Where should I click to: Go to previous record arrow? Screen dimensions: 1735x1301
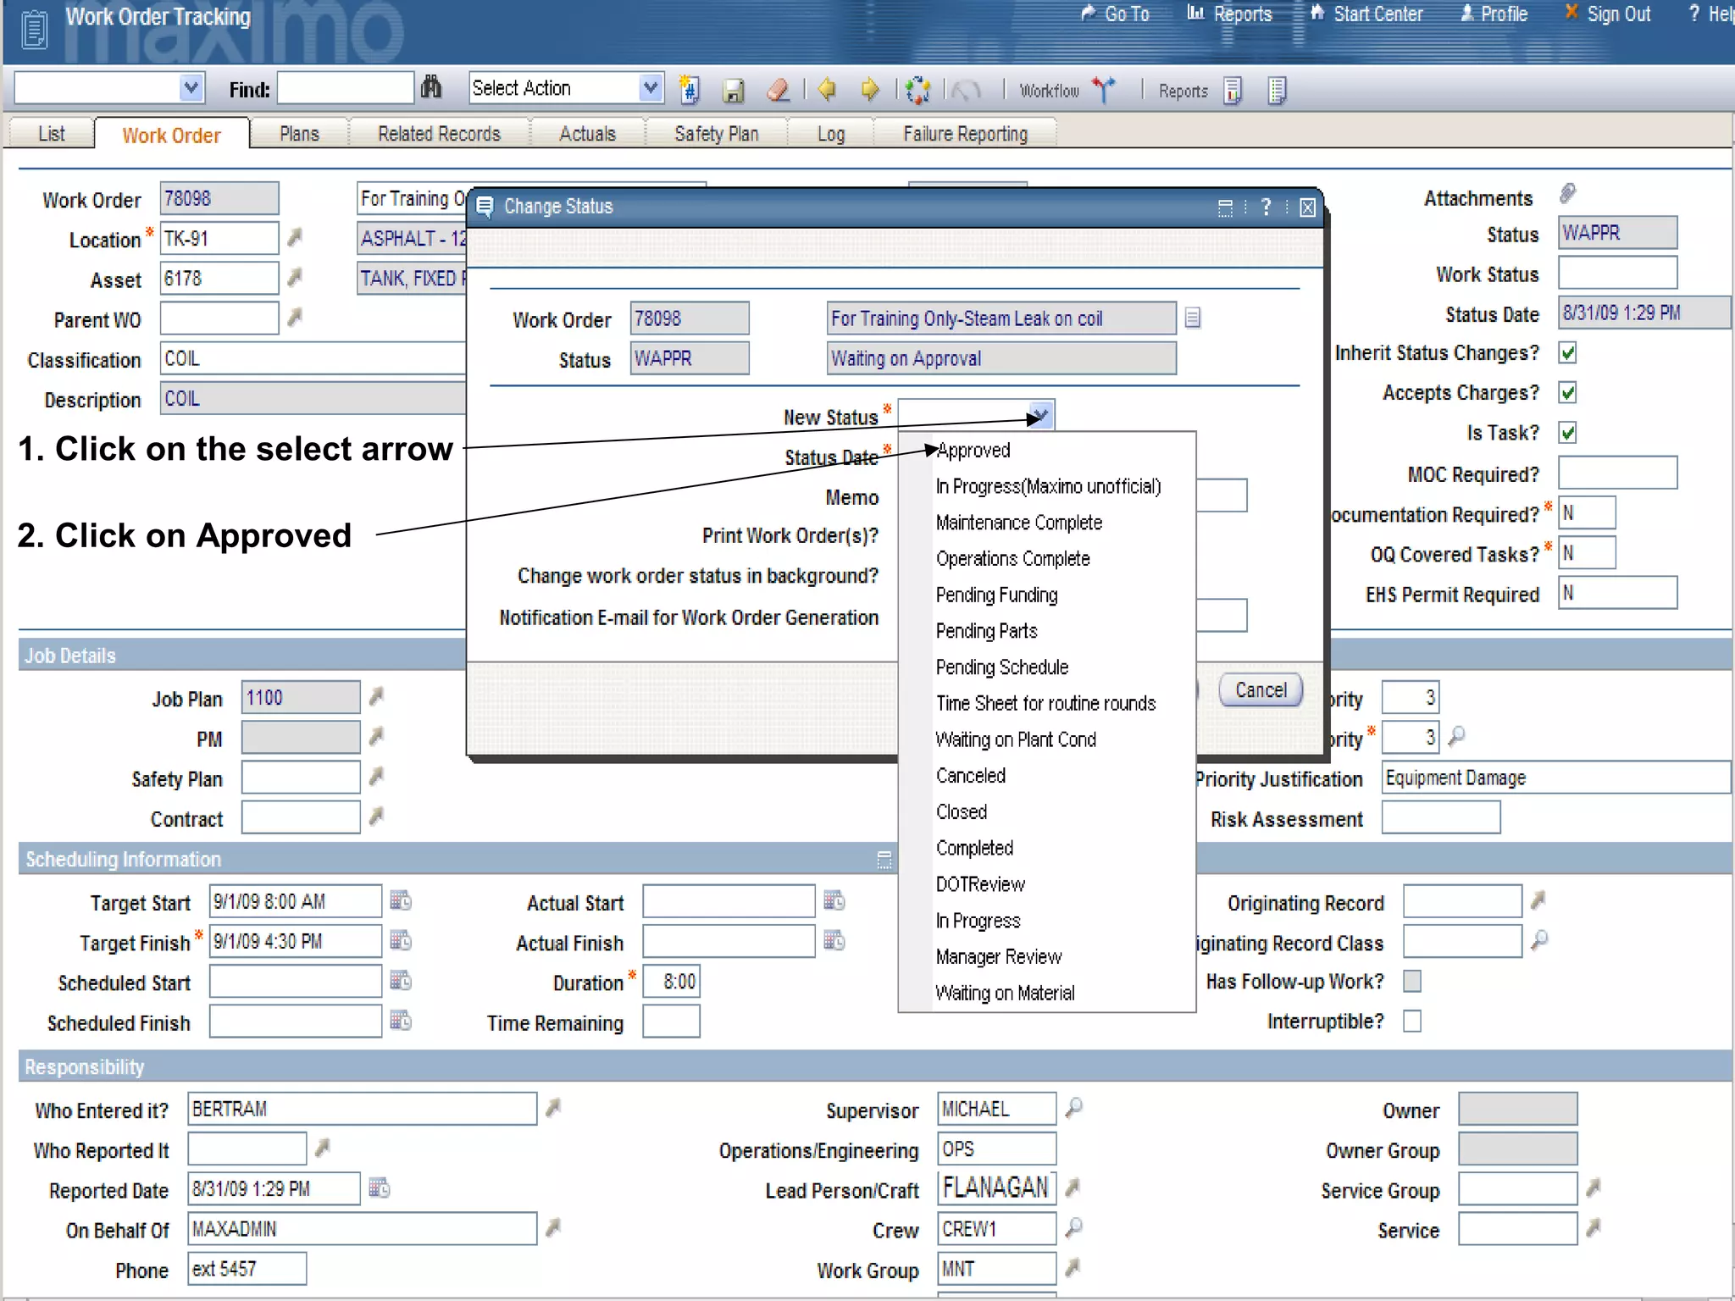coord(828,89)
